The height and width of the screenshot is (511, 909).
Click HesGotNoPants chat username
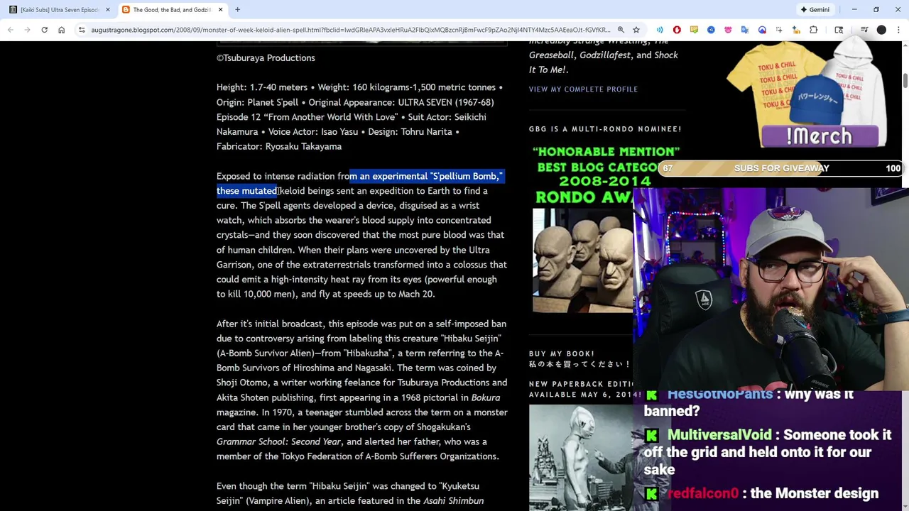(x=720, y=394)
